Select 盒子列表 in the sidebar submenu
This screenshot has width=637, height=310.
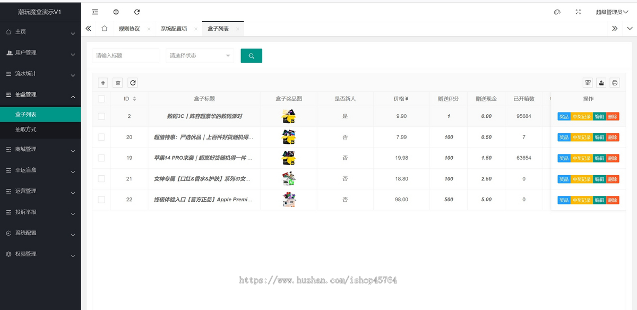40,114
